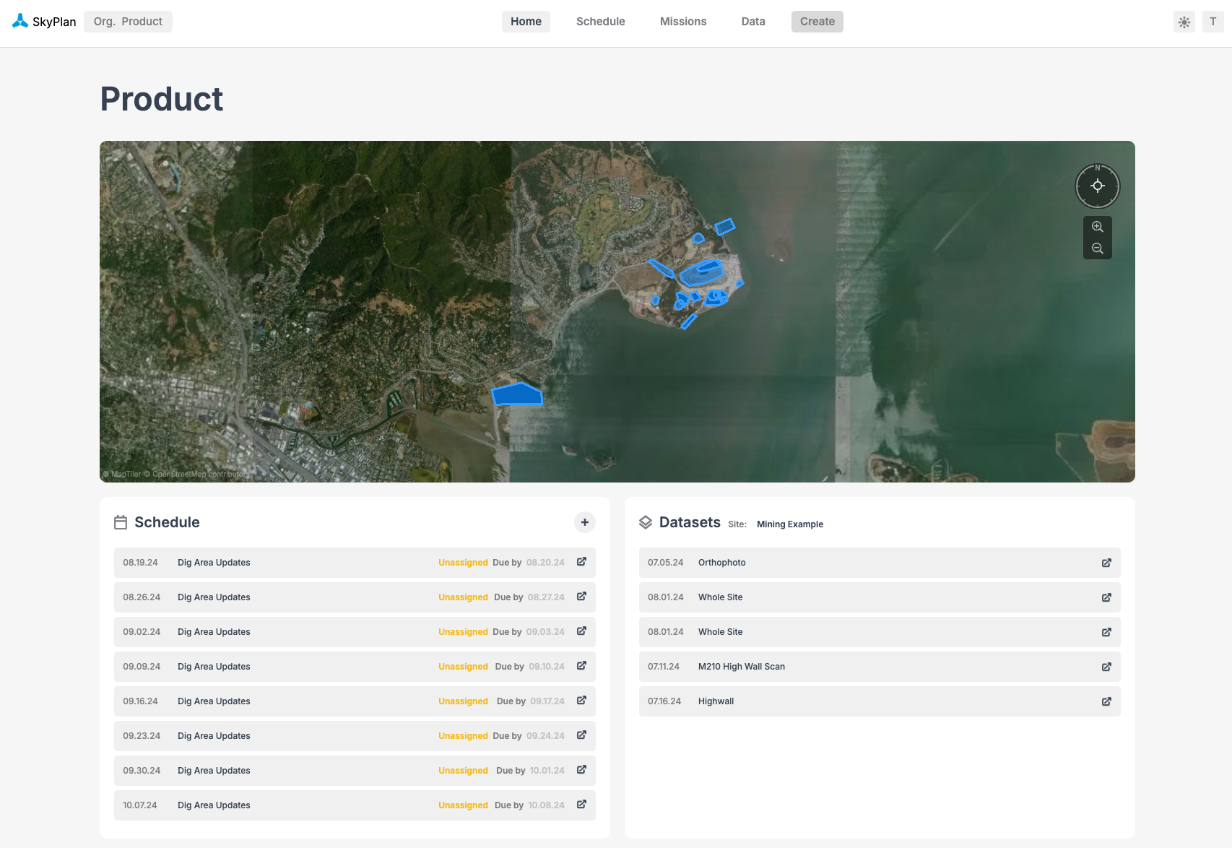
Task: Click the Create button
Action: [817, 22]
